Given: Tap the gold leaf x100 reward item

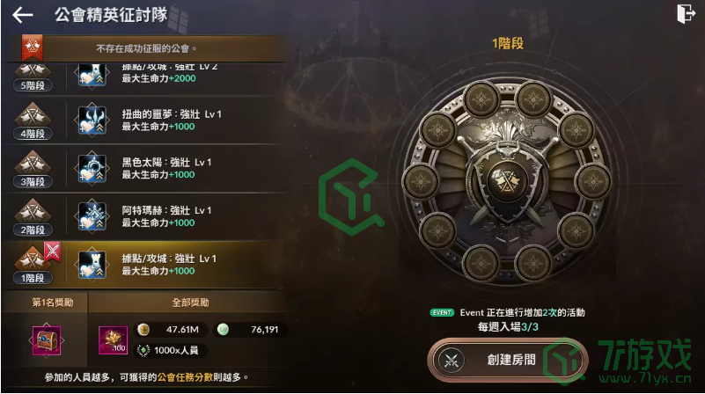Looking at the screenshot, I should tap(113, 340).
